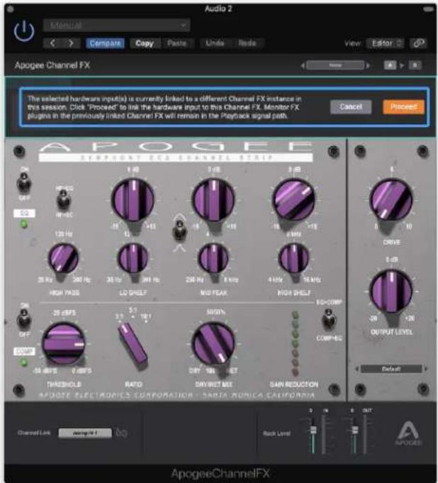Click the COMP label button
Screen dimensions: 438x483
pos(24,352)
